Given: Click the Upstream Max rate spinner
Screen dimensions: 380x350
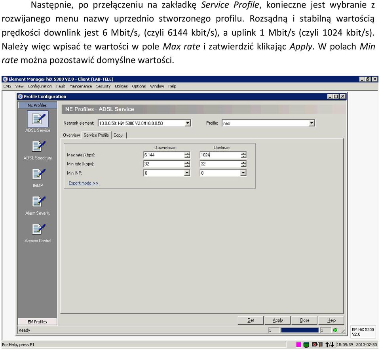Looking at the screenshot, I should (x=243, y=155).
